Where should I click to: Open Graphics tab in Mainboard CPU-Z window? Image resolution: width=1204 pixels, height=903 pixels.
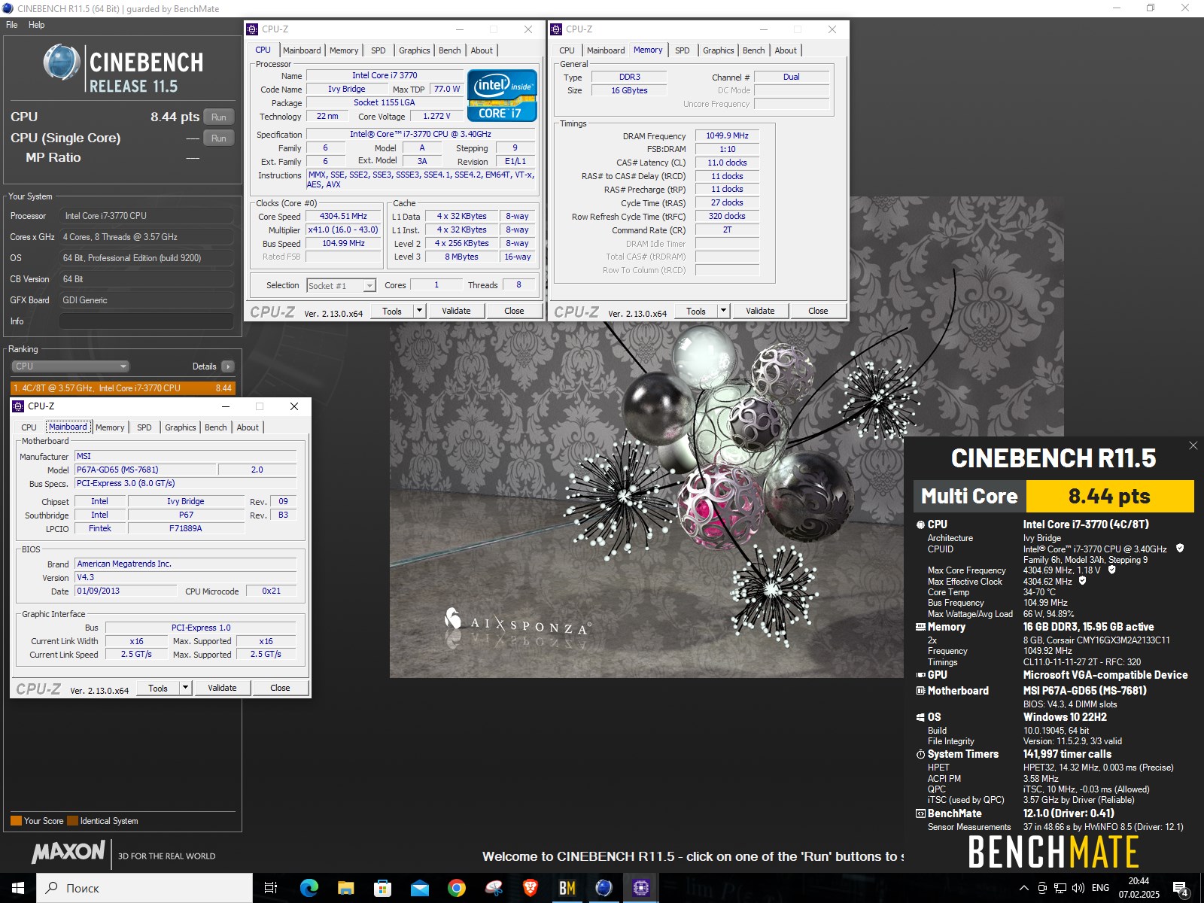coord(181,427)
